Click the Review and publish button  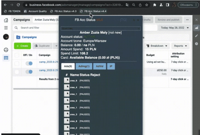pyautogui.click(x=168, y=20)
